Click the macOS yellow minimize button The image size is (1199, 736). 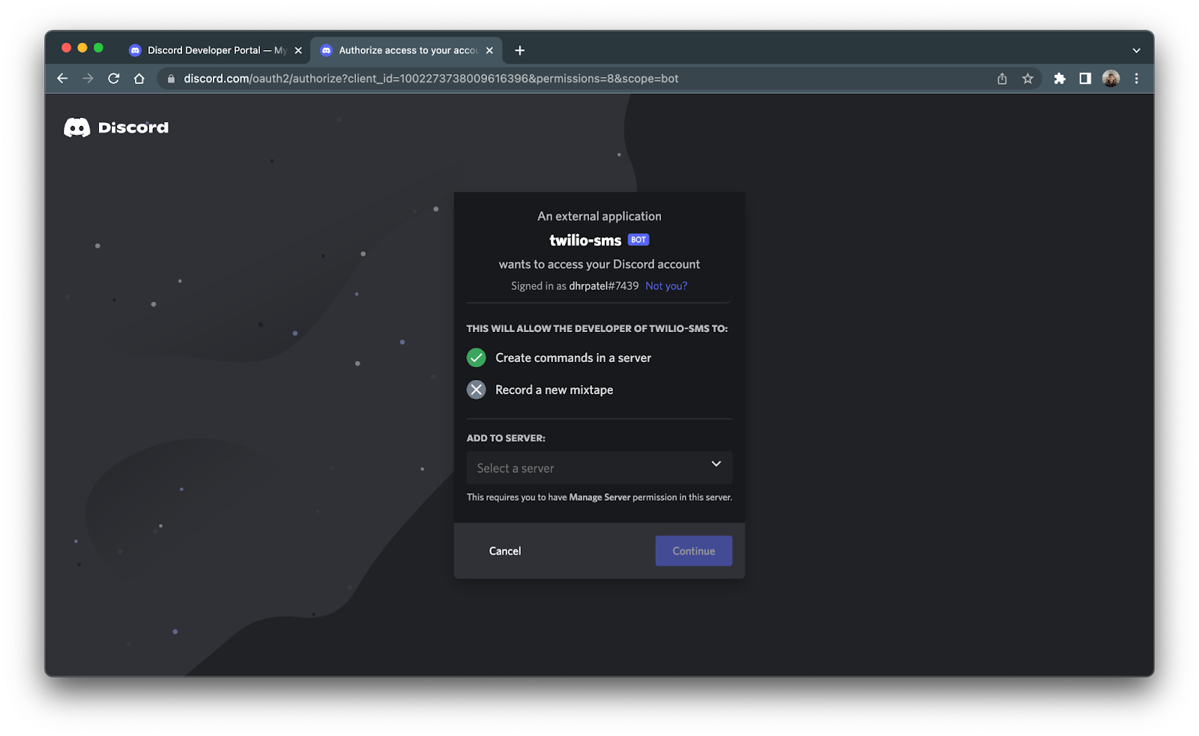[x=82, y=48]
